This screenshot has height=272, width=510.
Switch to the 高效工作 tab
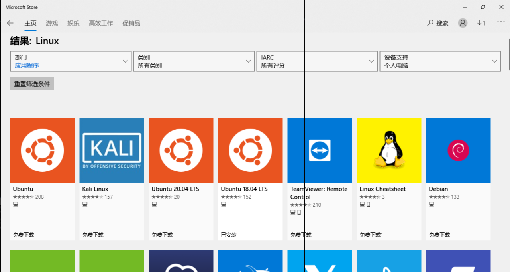101,23
